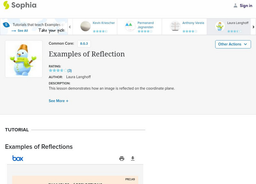Open the Other Actions dropdown
Screen dimensions: 256x184
click(233, 44)
